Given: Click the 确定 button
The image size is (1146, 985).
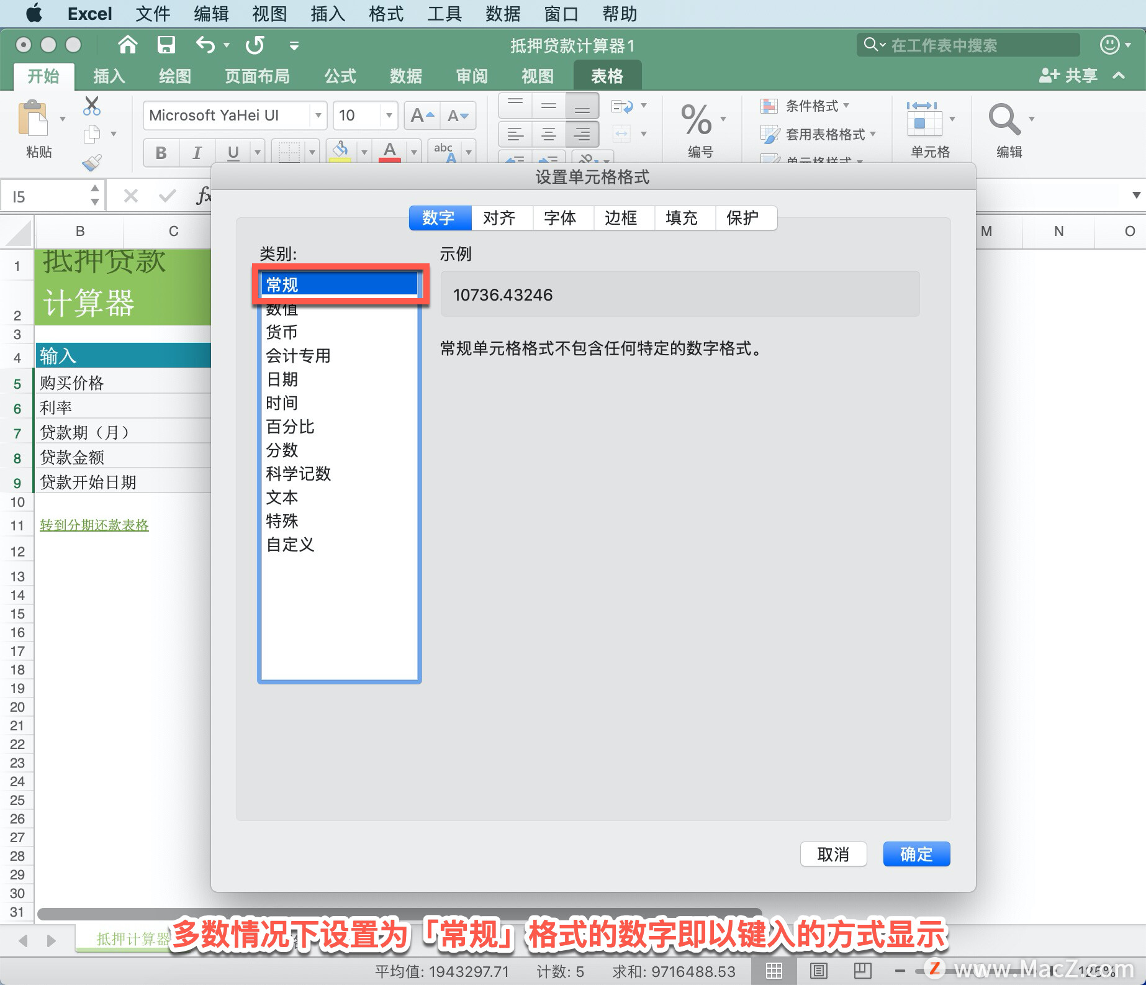Looking at the screenshot, I should tap(916, 854).
